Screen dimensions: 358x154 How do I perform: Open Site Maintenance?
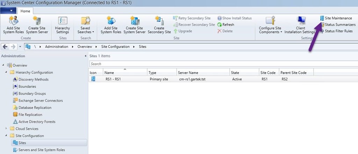(336, 18)
